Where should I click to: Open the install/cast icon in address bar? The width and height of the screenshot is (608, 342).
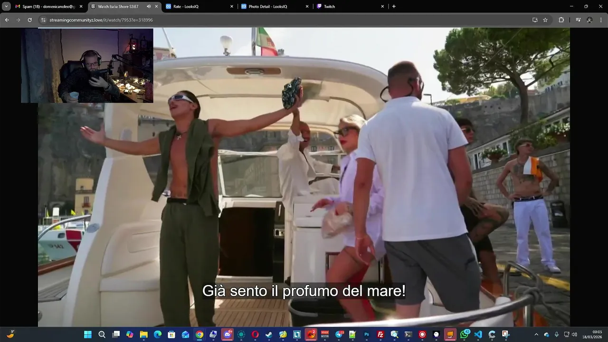click(535, 20)
